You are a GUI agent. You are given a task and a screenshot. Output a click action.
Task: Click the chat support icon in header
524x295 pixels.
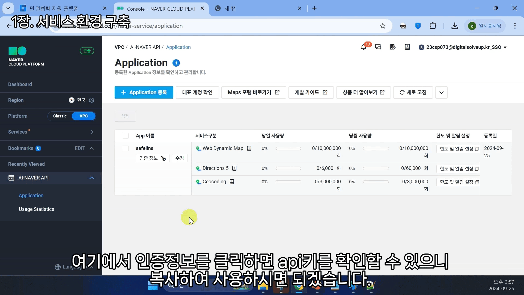click(x=378, y=47)
